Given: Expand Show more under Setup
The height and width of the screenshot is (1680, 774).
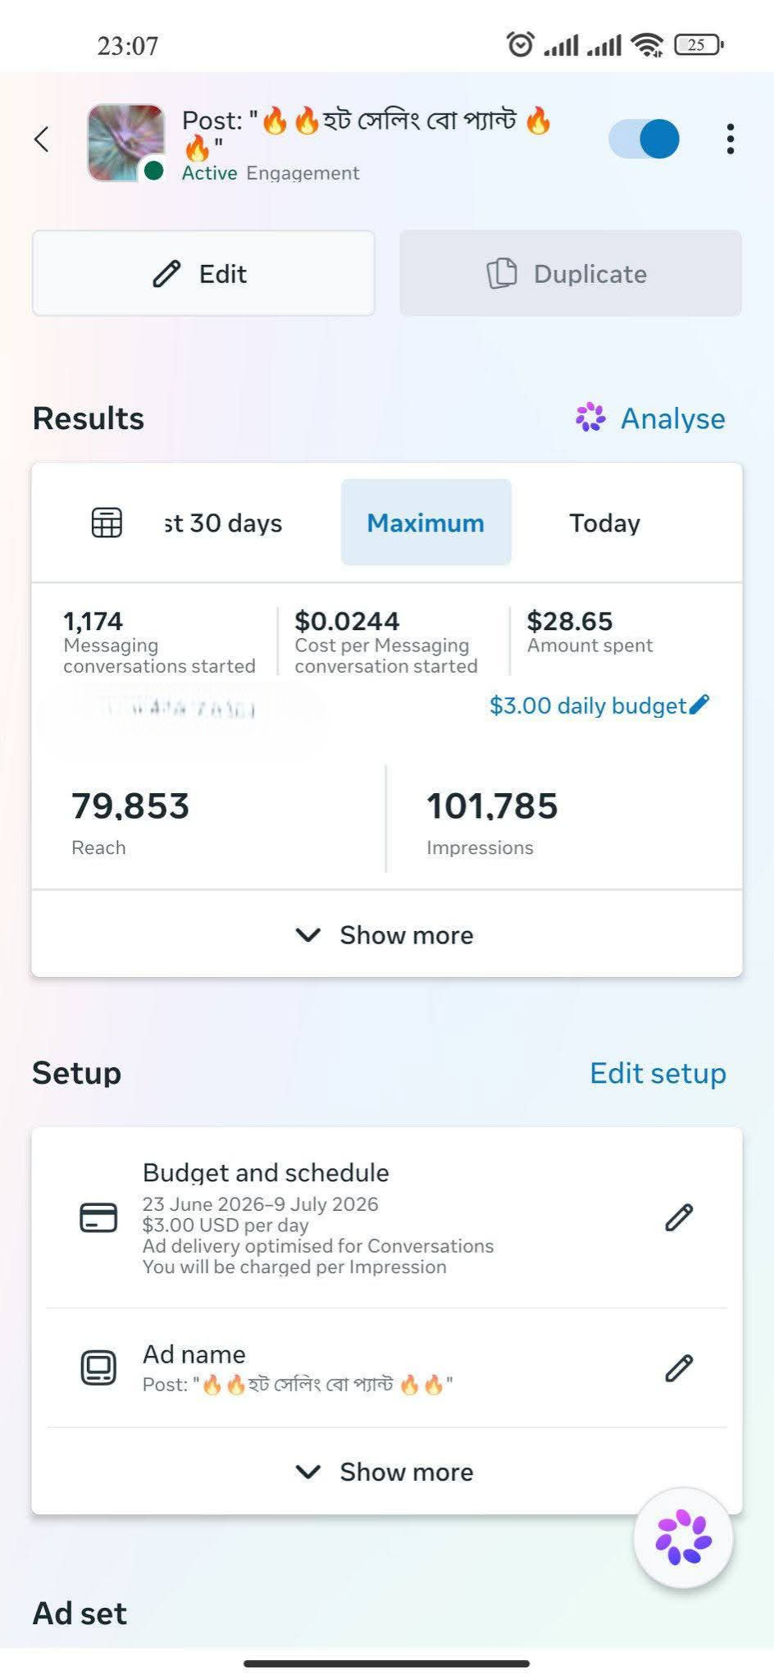Looking at the screenshot, I should 387,1472.
